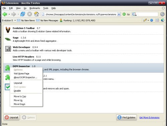Click the Find Updates button

(127, 117)
